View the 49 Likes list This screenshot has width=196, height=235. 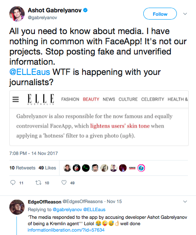47,168
